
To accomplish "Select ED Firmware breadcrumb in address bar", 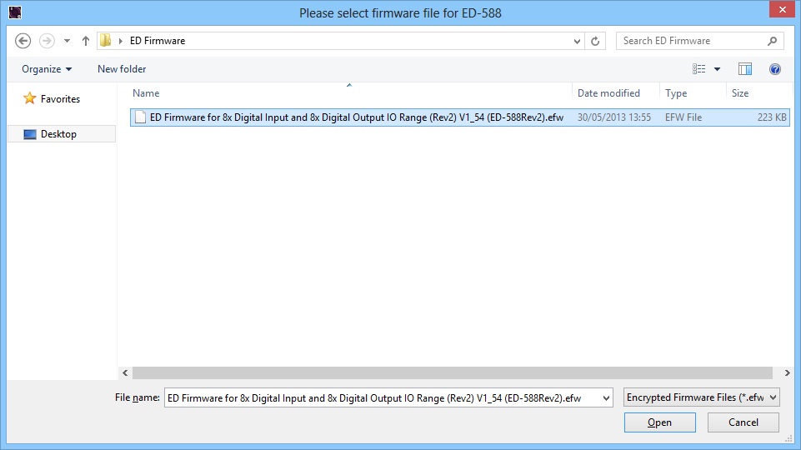I will tap(158, 41).
